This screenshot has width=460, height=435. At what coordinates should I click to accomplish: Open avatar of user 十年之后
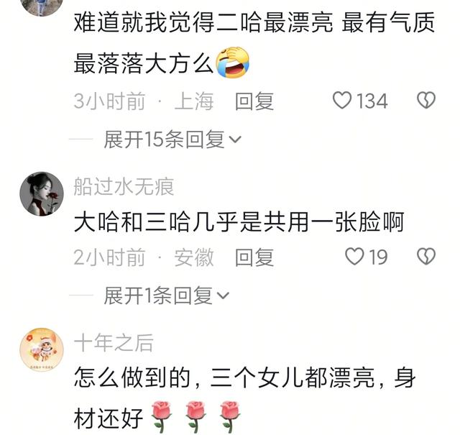point(42,349)
